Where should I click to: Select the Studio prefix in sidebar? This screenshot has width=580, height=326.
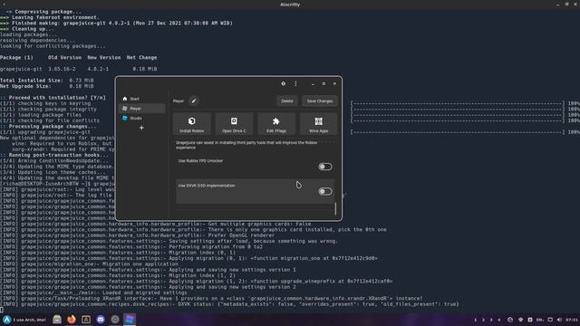coord(142,118)
